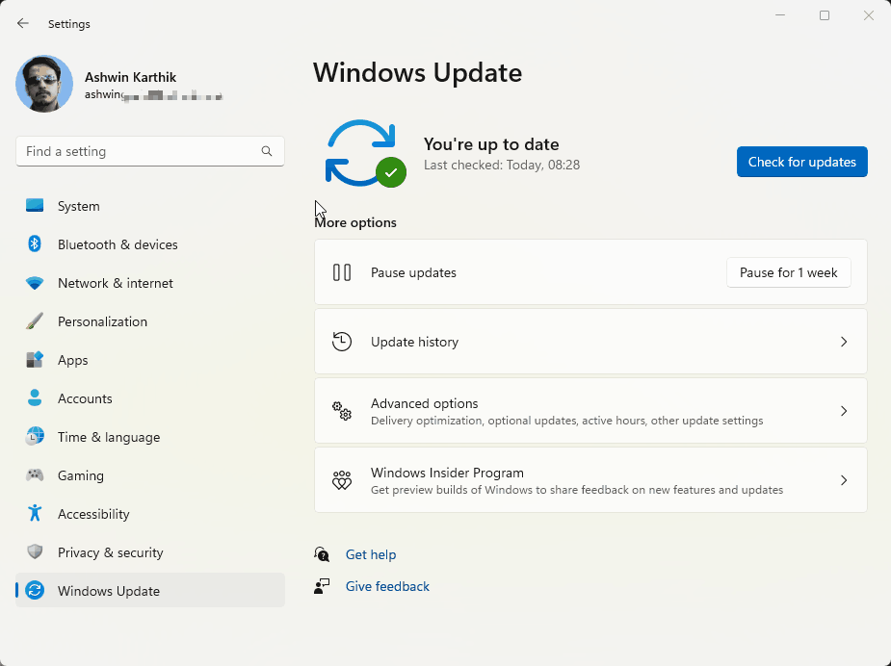Select the Privacy & security shield icon

point(35,551)
